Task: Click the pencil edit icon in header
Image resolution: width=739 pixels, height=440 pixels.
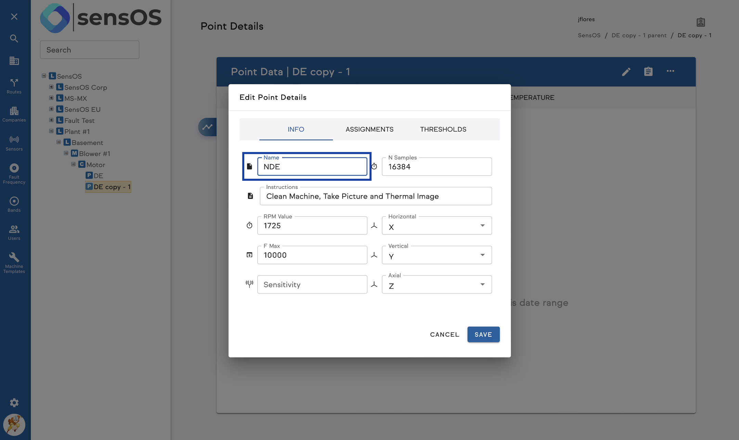Action: [626, 72]
